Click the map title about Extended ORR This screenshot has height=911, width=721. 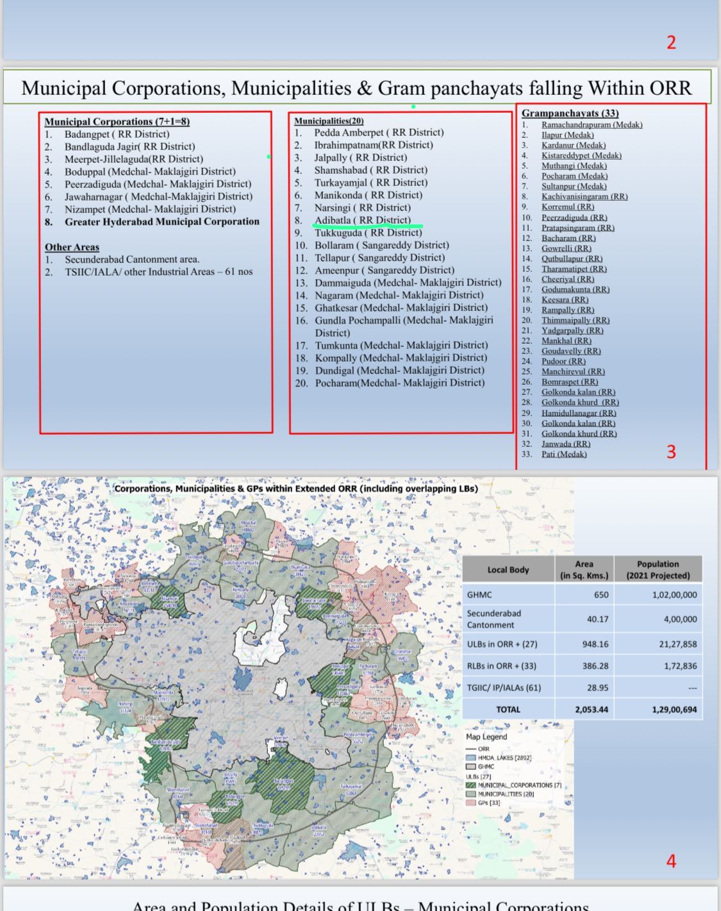[x=296, y=489]
